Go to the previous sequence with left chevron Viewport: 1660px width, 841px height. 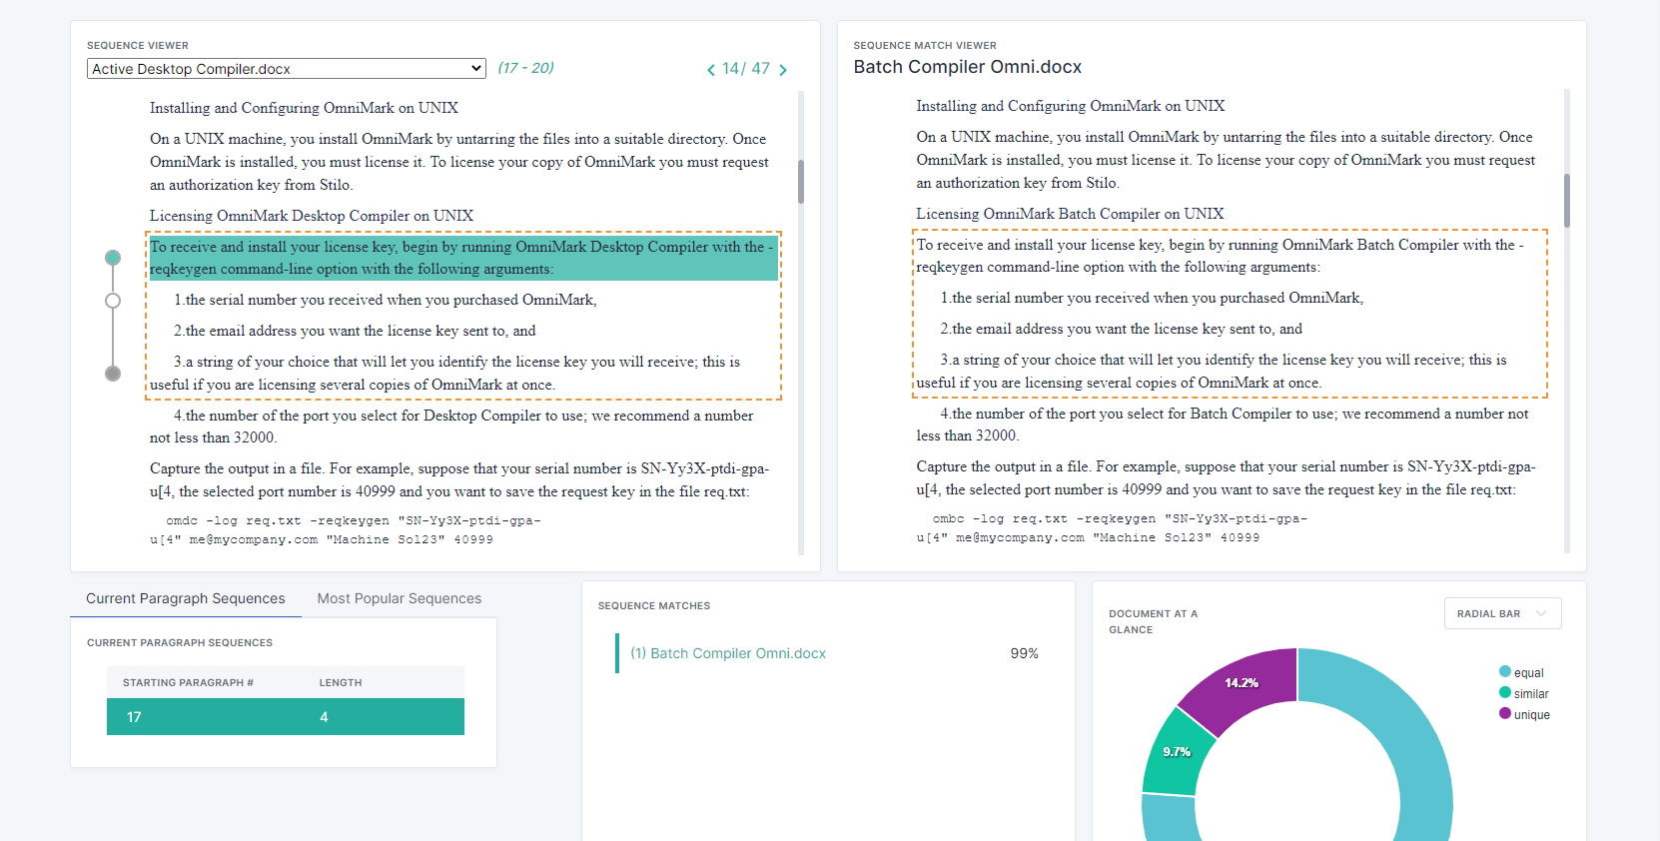(x=711, y=70)
